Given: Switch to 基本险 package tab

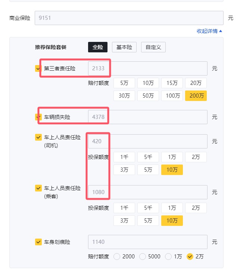Looking at the screenshot, I should 124,47.
